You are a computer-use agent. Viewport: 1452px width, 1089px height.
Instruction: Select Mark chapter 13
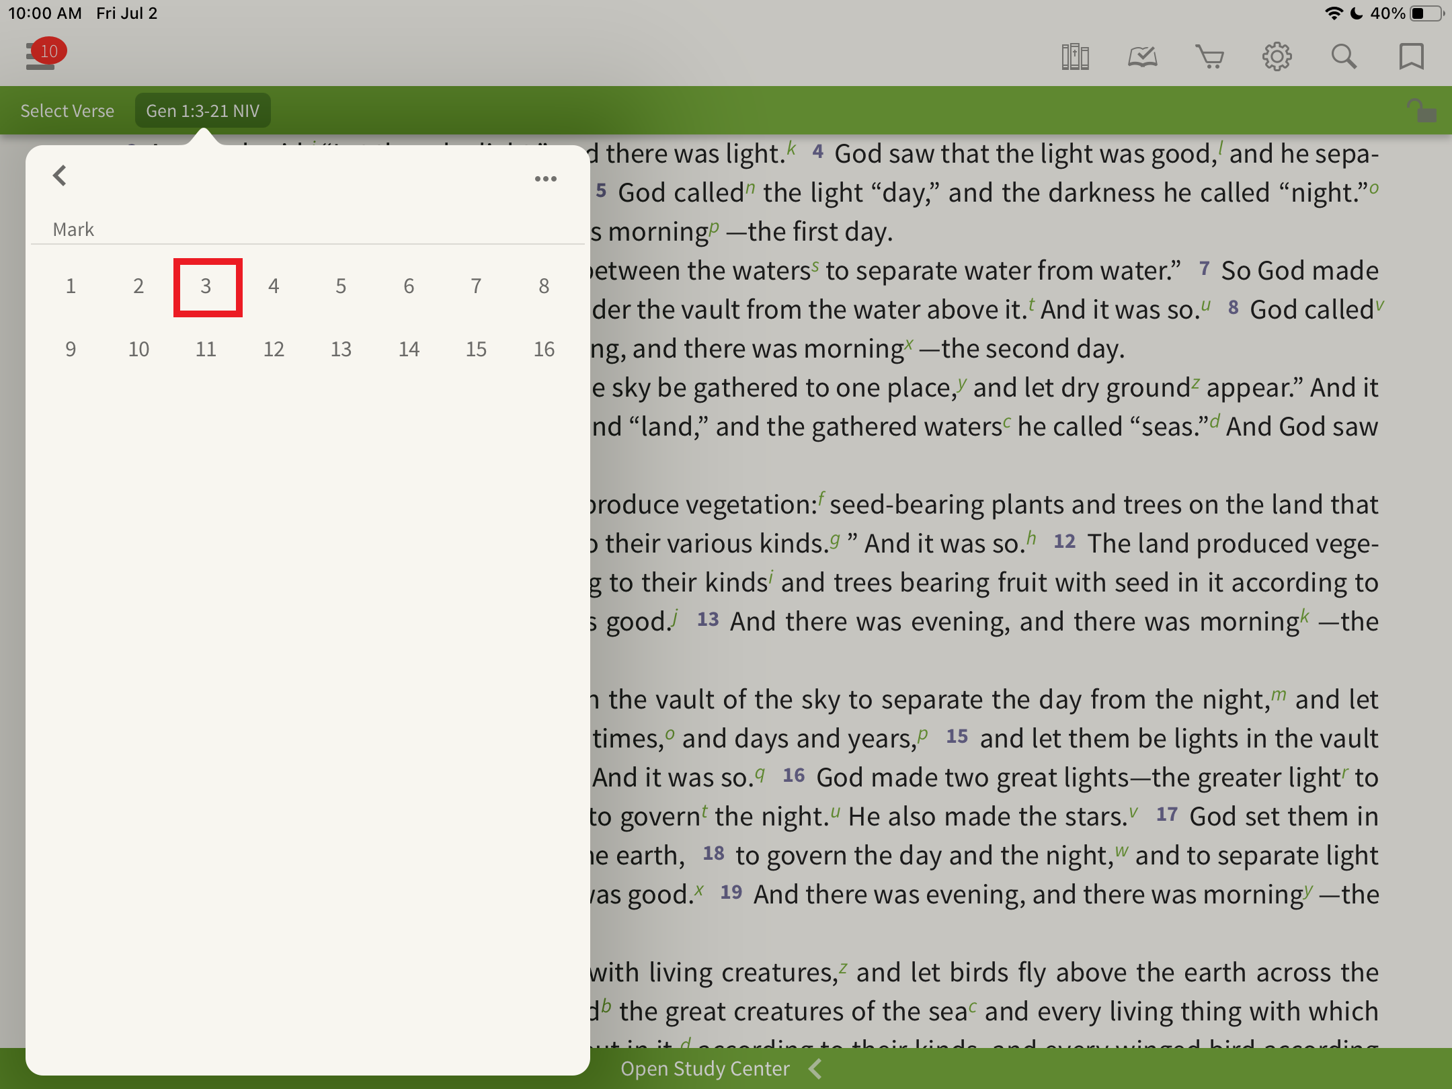[341, 350]
